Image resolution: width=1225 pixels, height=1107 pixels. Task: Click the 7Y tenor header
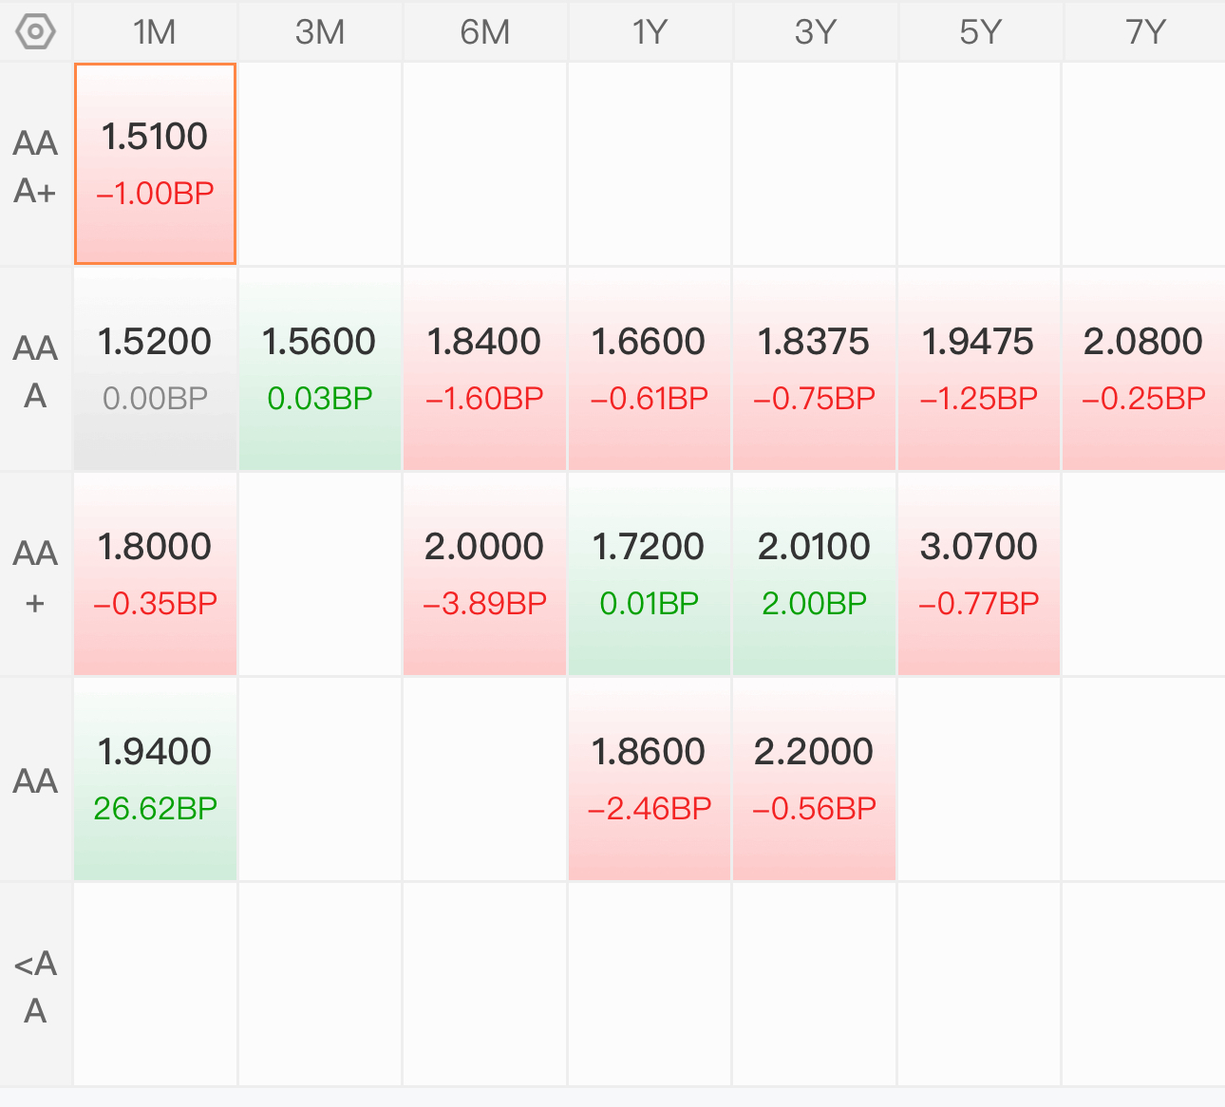[x=1144, y=31]
